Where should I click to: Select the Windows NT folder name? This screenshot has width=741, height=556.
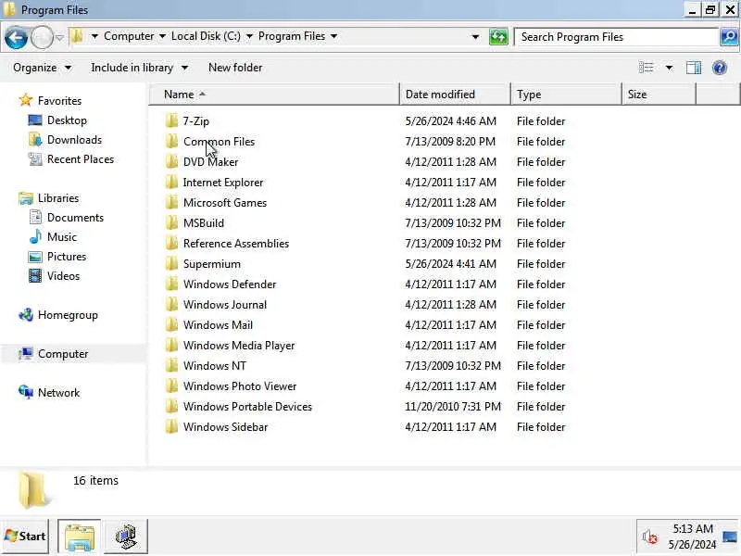(215, 365)
